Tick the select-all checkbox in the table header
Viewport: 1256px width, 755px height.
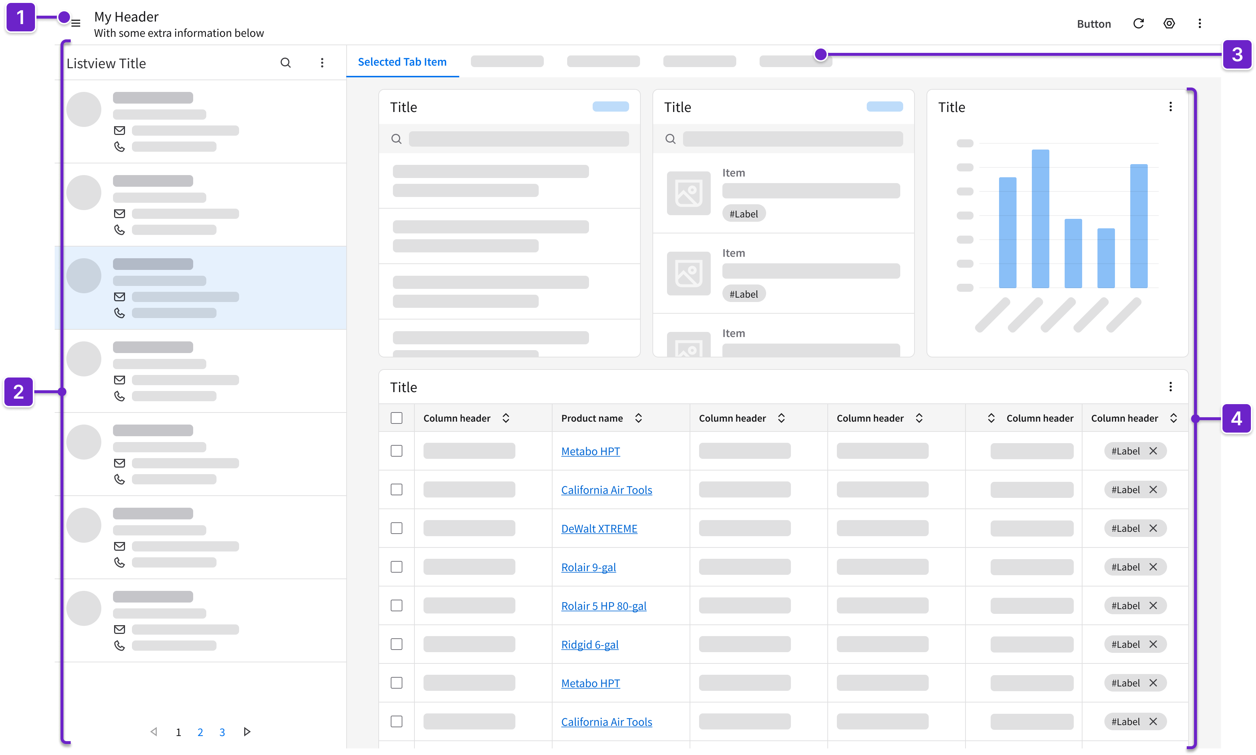(397, 418)
